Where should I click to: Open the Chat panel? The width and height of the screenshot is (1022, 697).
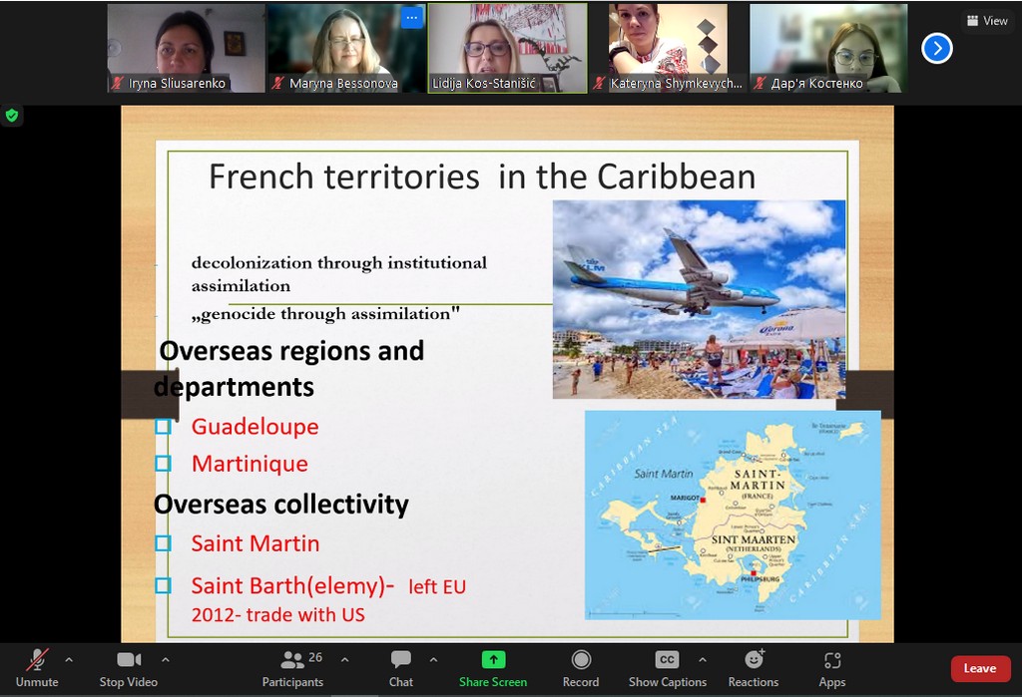401,660
